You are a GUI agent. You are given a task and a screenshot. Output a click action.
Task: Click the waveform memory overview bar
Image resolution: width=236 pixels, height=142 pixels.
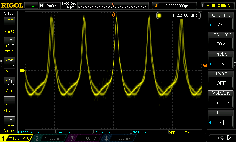coord(113,6)
